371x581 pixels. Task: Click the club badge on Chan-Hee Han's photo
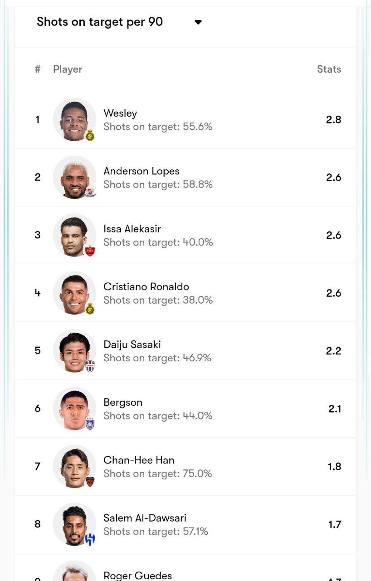90,482
